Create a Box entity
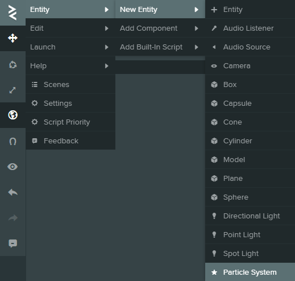The height and width of the screenshot is (281, 295). [250, 84]
